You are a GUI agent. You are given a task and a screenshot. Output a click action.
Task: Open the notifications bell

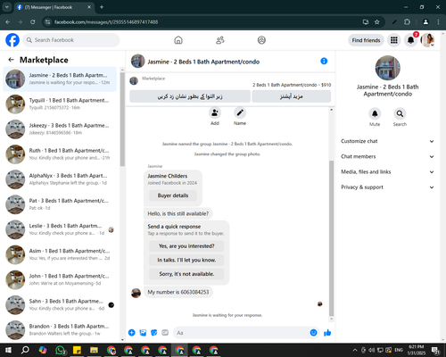coord(410,40)
